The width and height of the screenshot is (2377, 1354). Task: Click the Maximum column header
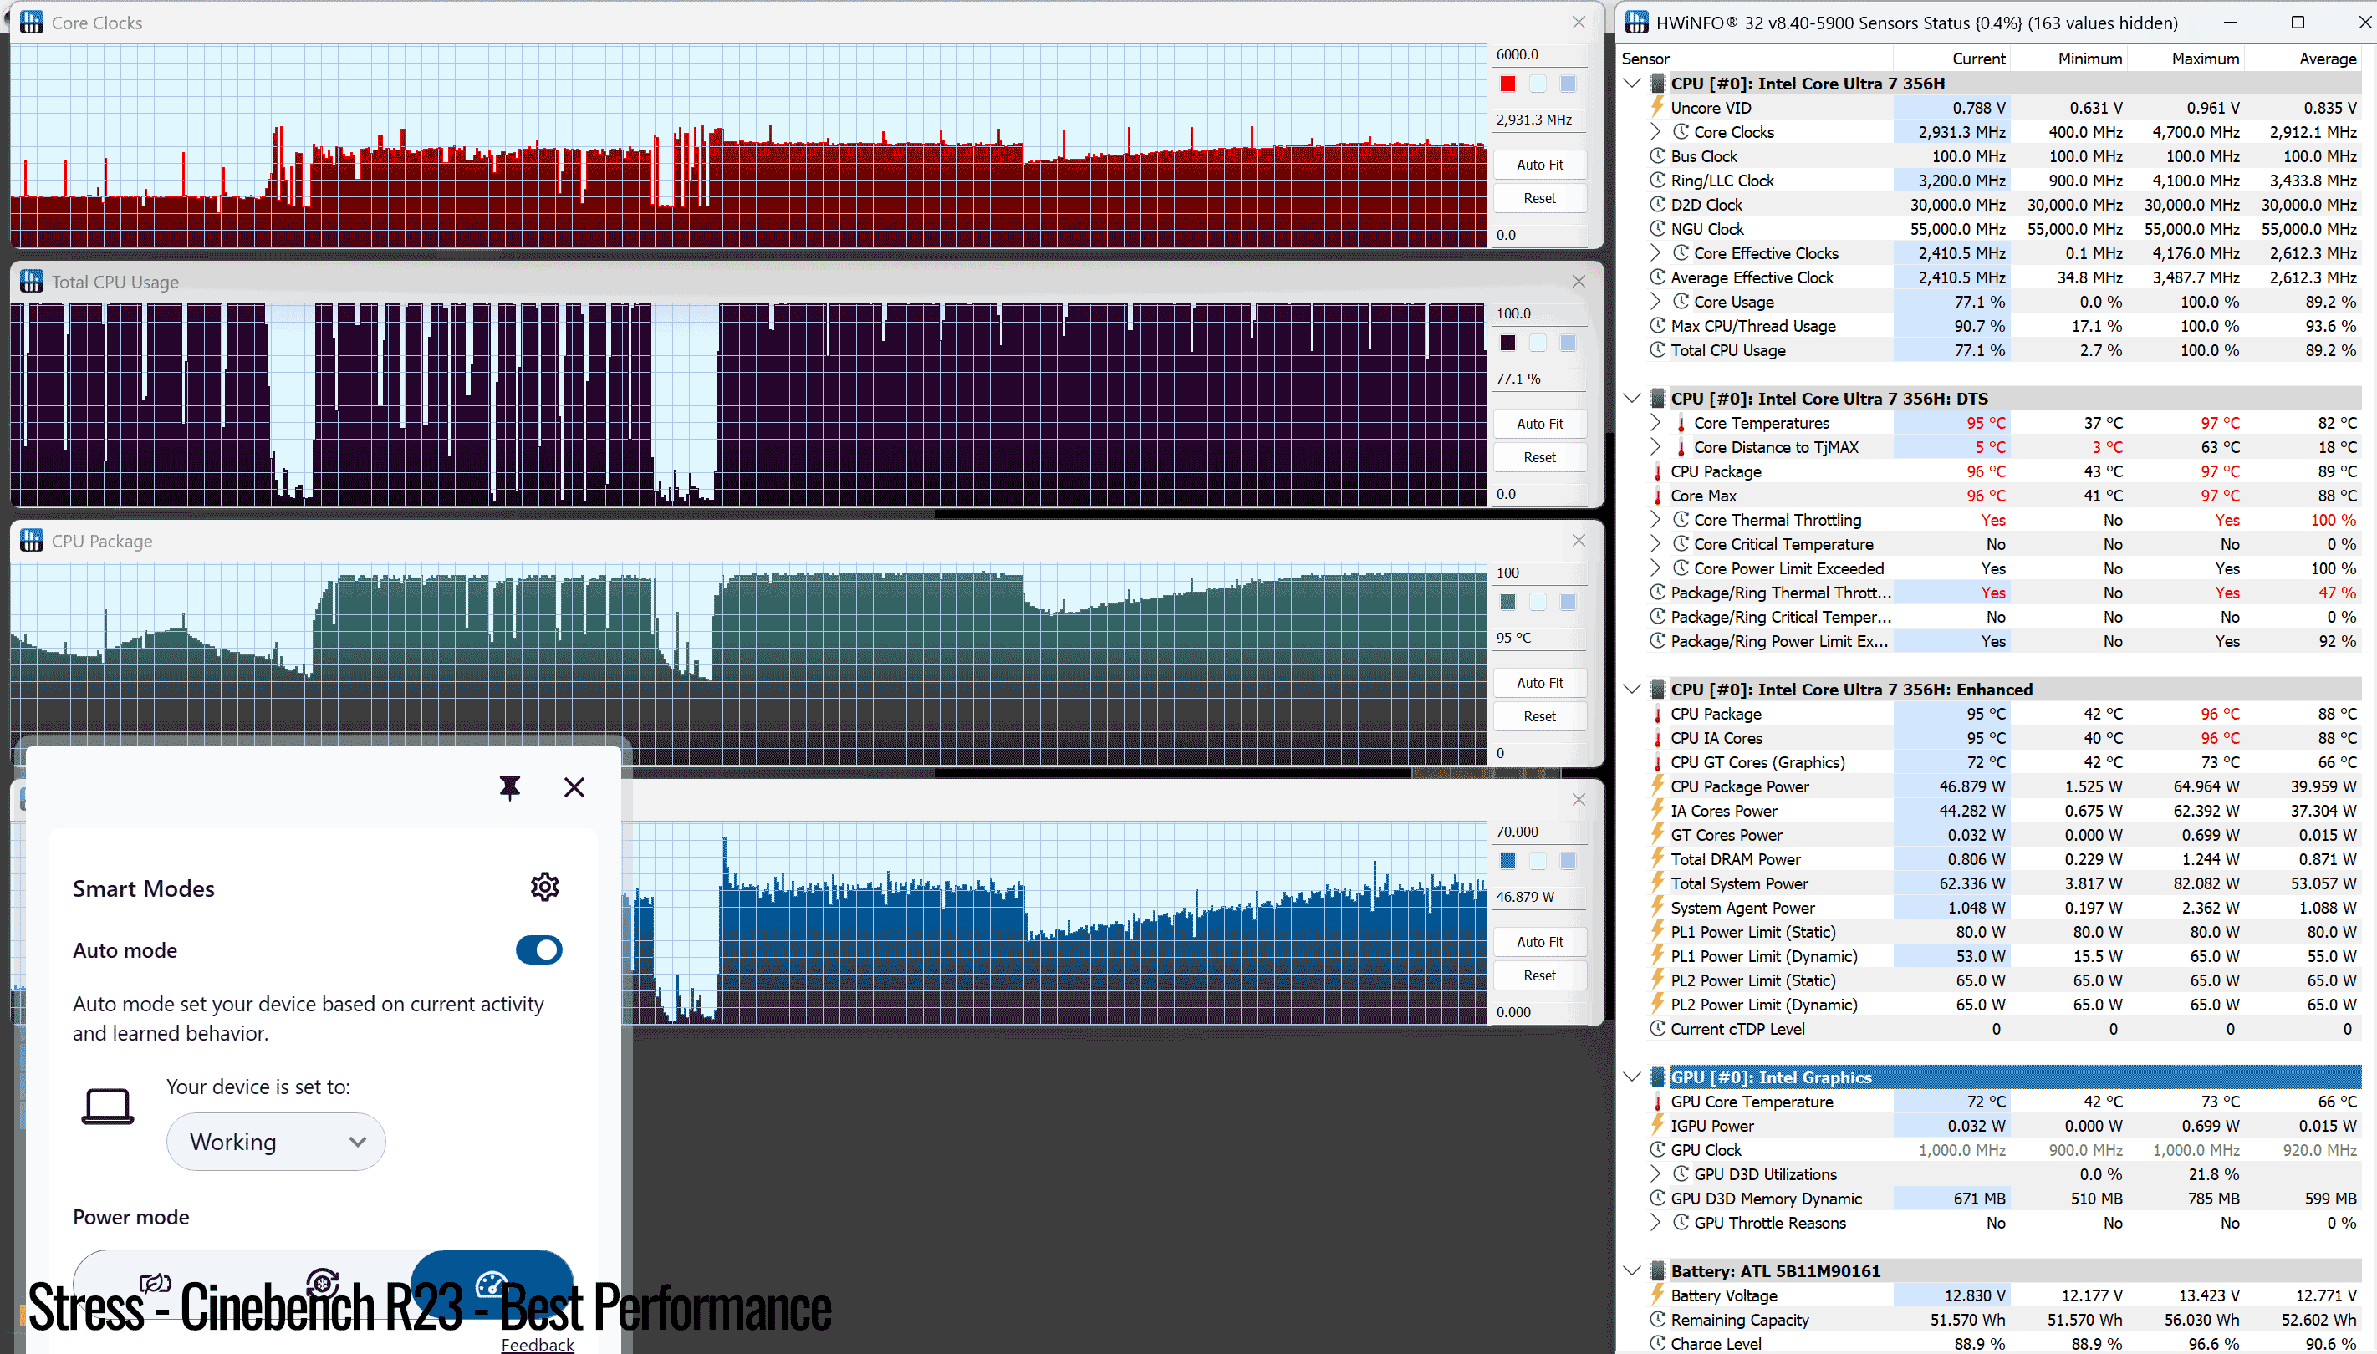[x=2205, y=59]
